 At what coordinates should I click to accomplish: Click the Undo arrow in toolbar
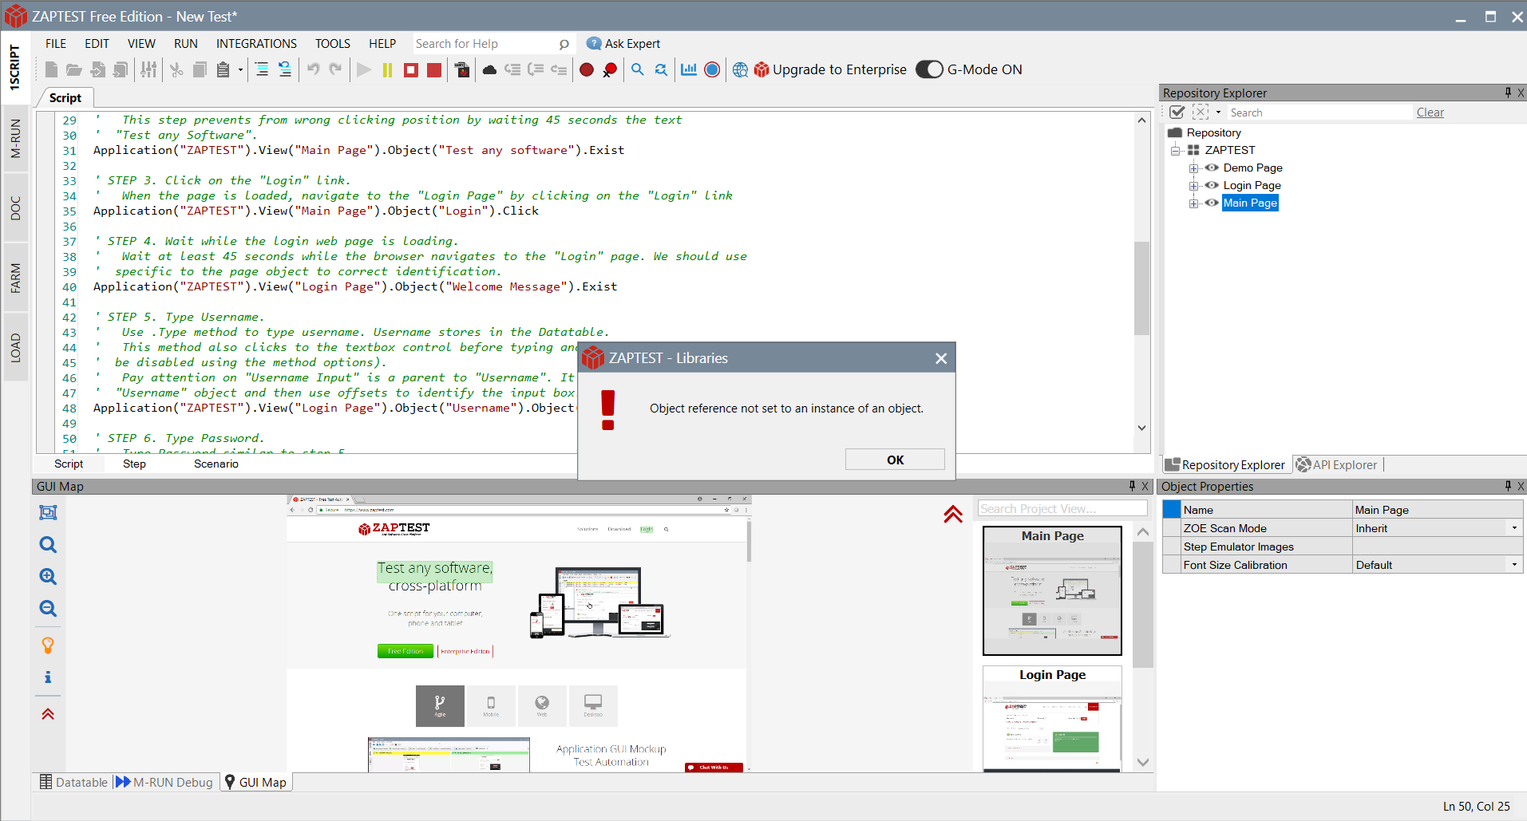pyautogui.click(x=313, y=69)
